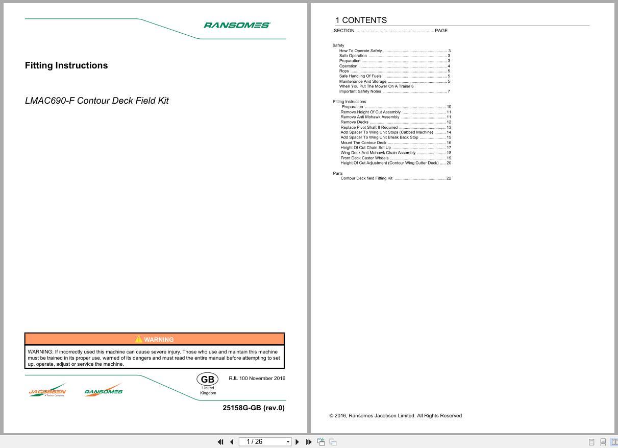Screen dimensions: 618x448
Task: Open 'How To Operate Safely' contents entry
Action: point(394,51)
